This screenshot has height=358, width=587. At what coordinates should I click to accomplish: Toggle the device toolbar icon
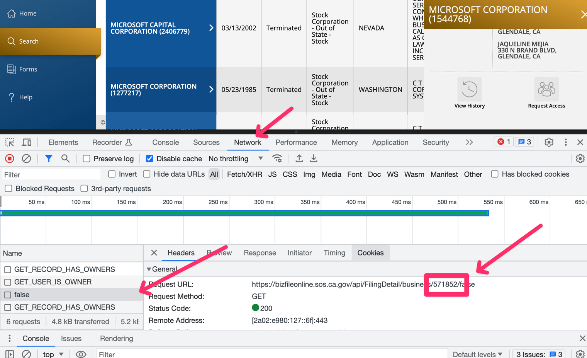[27, 142]
